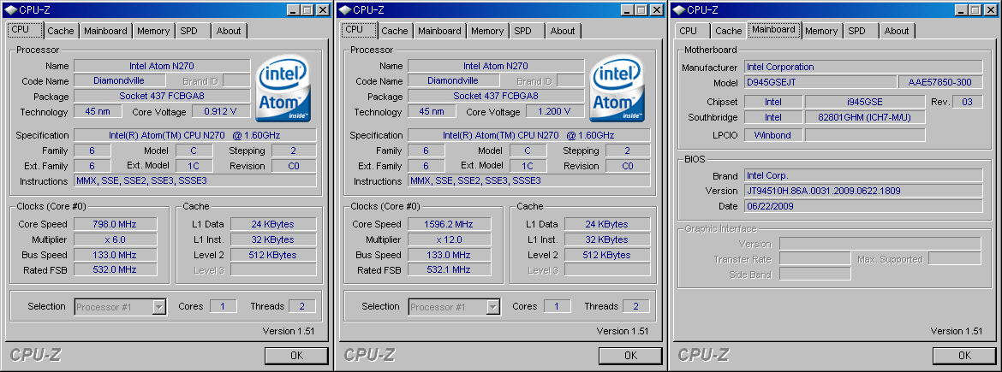Screen dimensions: 1002x372
Task: Minimize the middle CPU-Z window
Action: (x=627, y=9)
